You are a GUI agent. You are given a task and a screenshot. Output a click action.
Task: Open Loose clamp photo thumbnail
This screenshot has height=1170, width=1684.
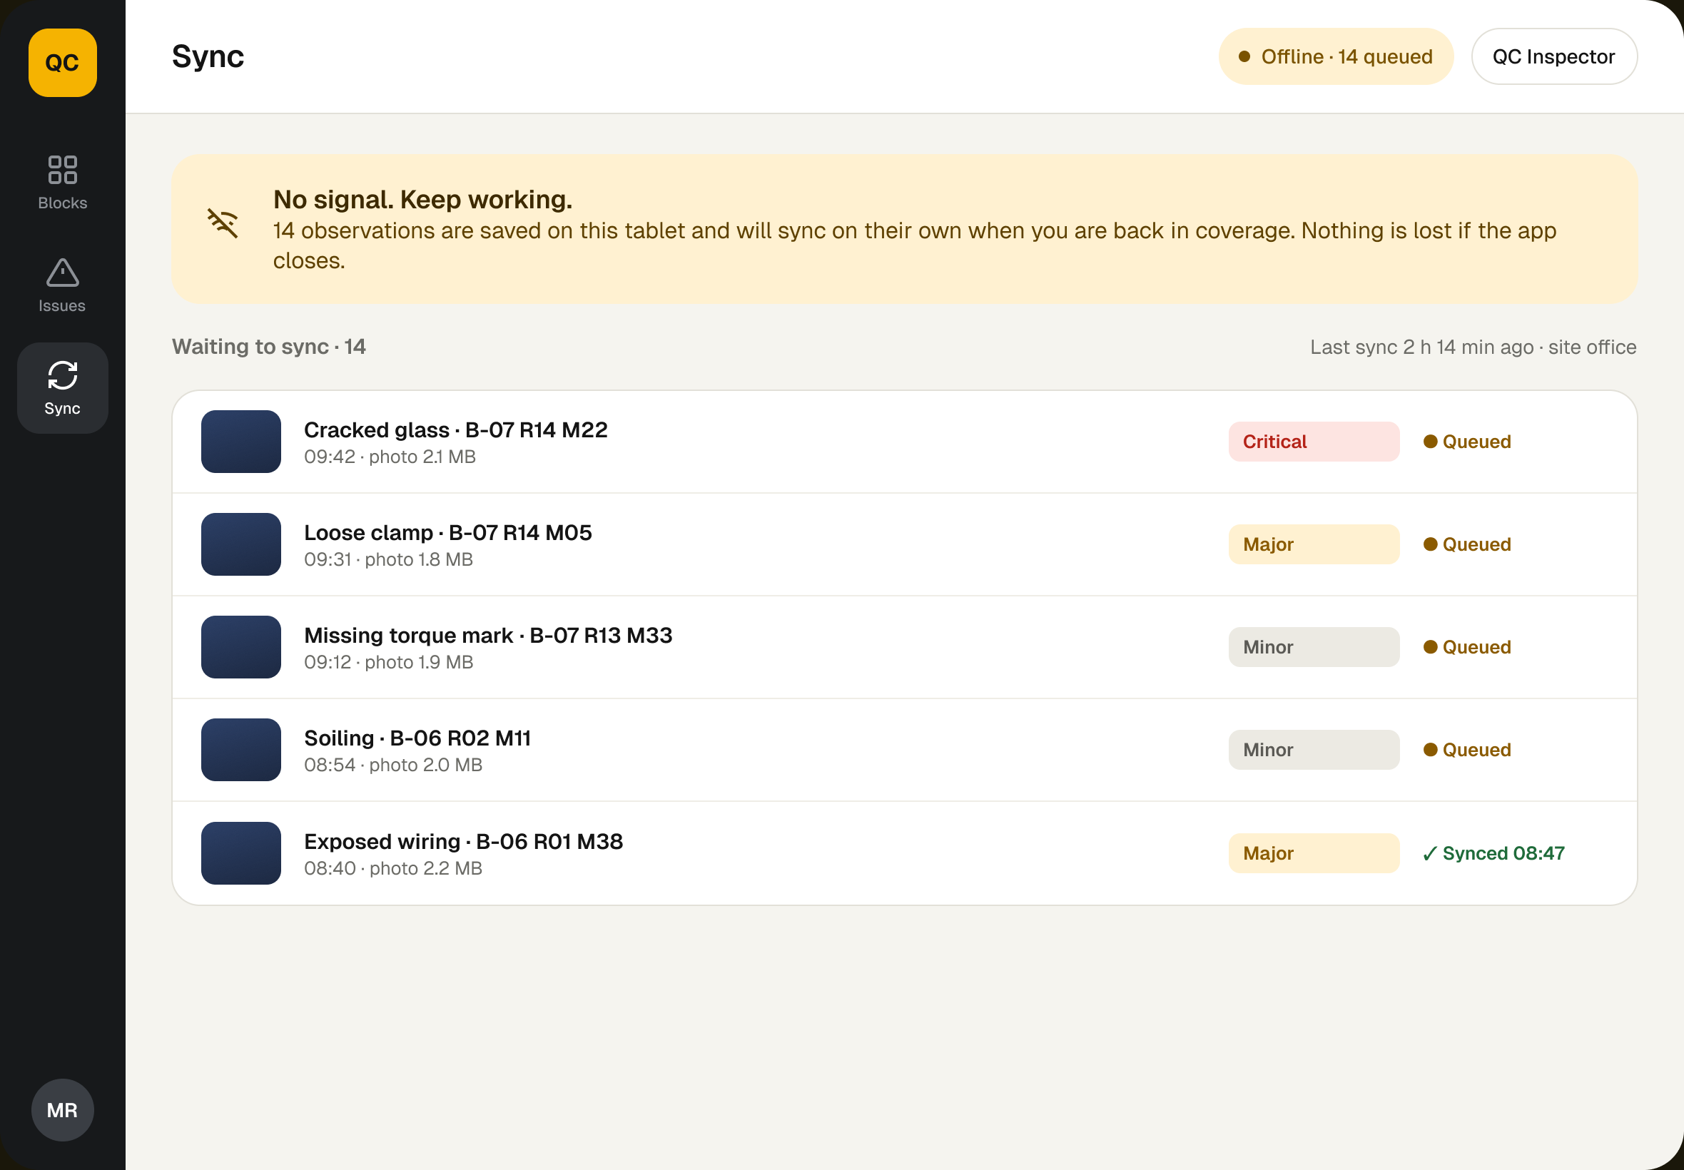tap(241, 544)
